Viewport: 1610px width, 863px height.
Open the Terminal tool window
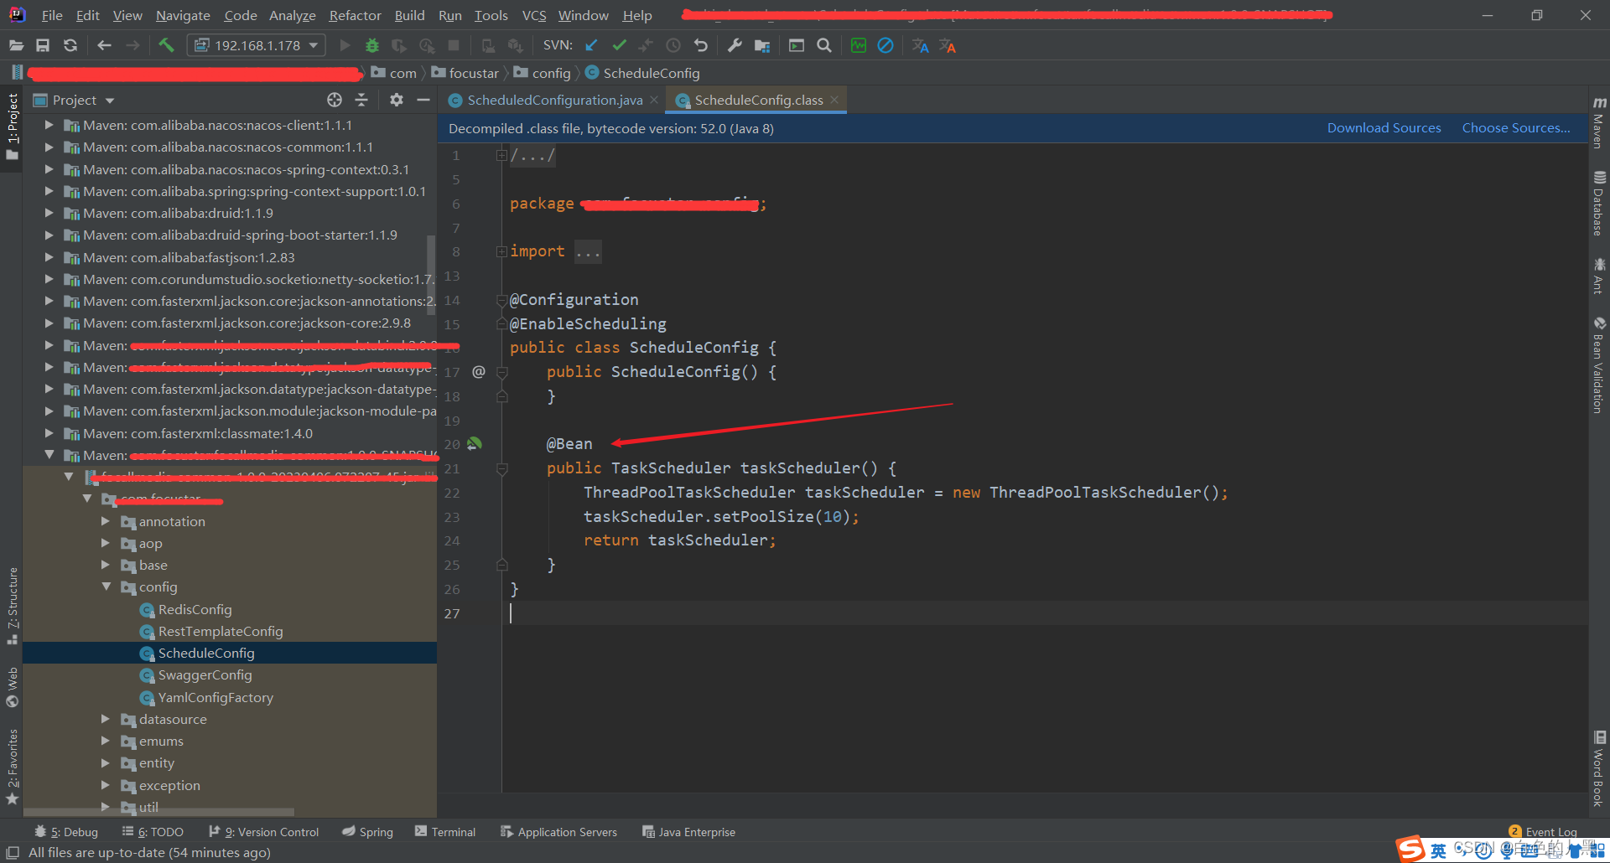coord(453,831)
